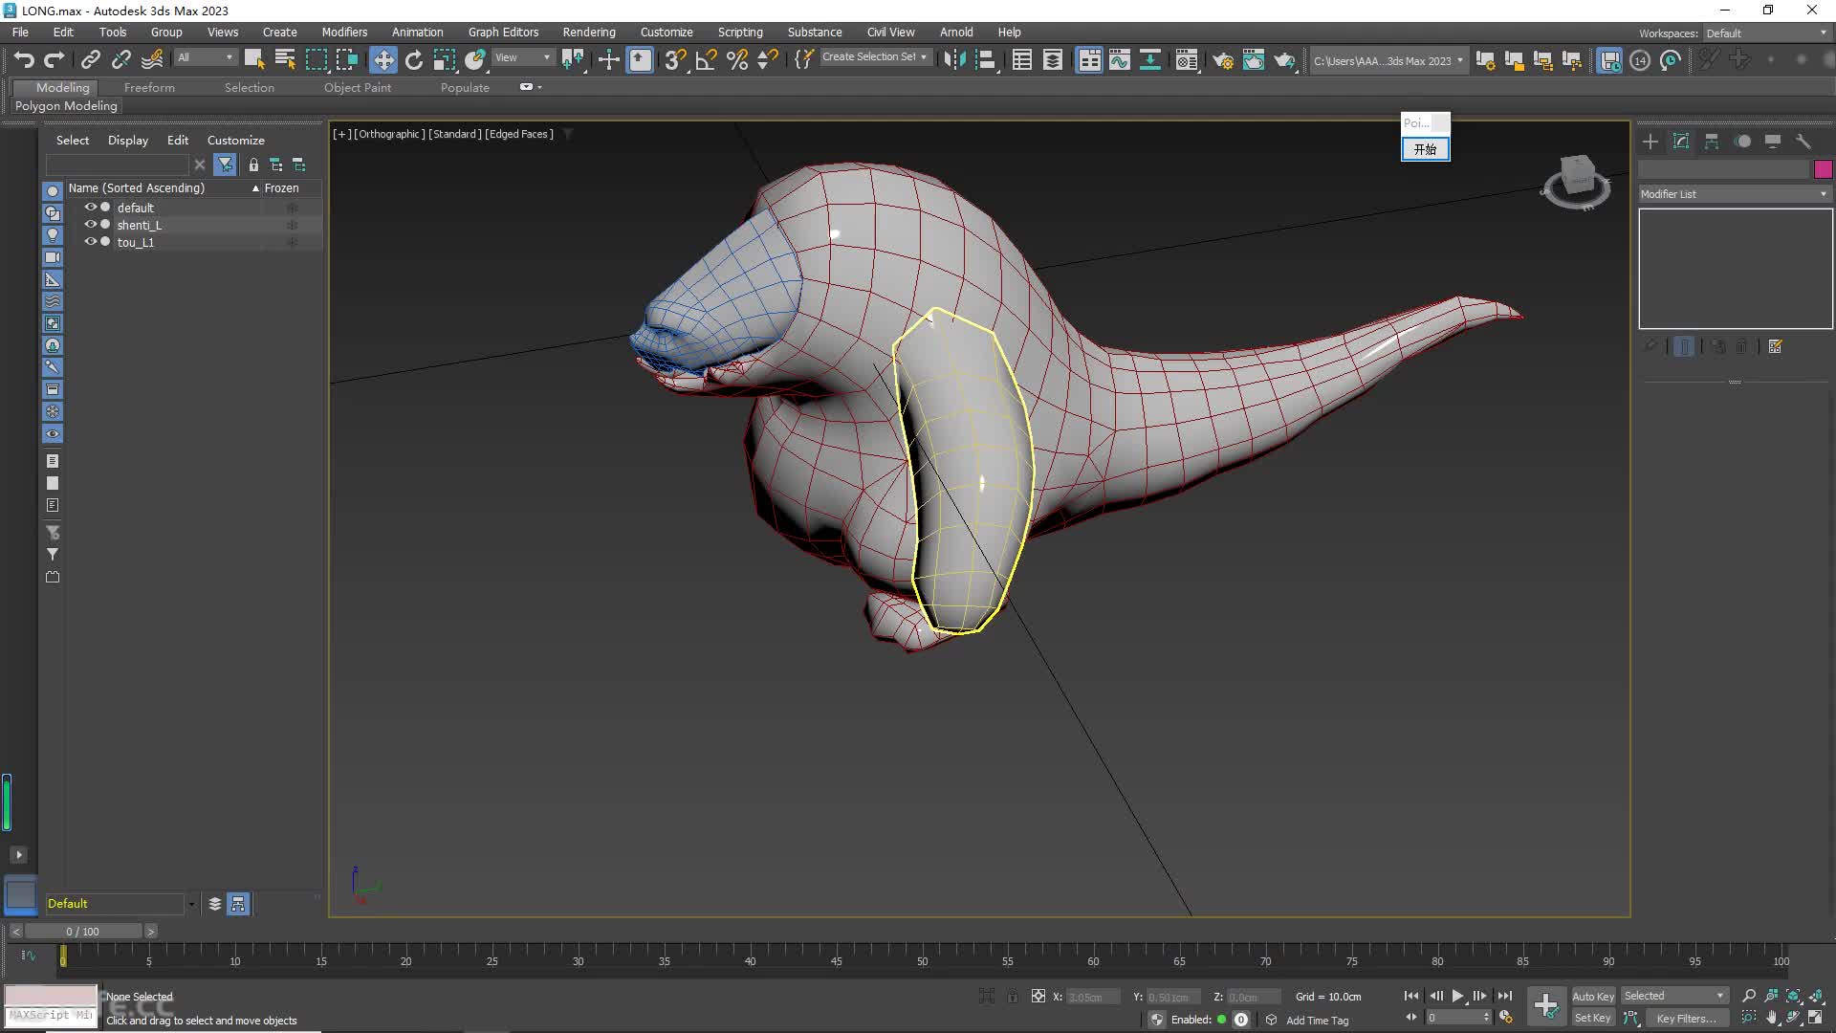Open the Motion command panel tab

tap(1743, 142)
